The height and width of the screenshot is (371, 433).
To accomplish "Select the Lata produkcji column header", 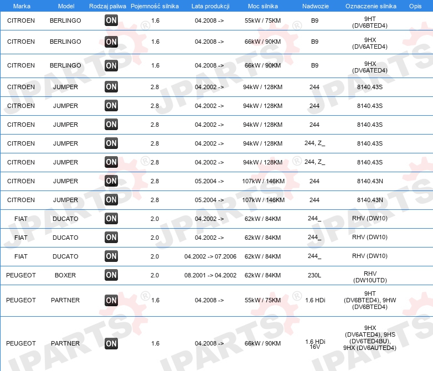I will point(210,6).
